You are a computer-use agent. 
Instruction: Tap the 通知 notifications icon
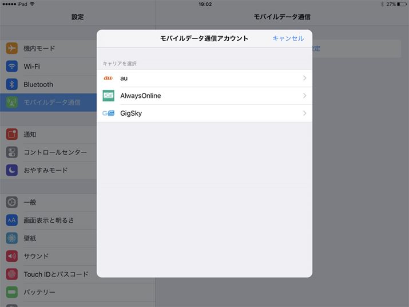12,134
